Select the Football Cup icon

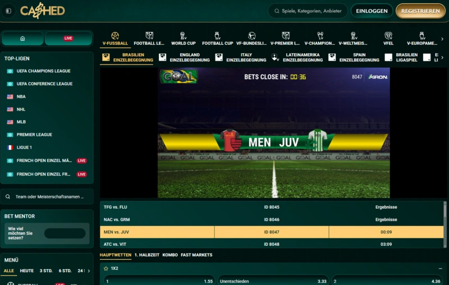click(217, 35)
